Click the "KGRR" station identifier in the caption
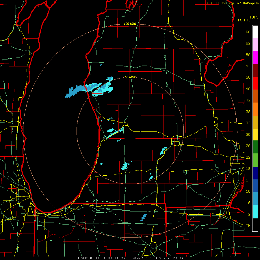 [138, 258]
